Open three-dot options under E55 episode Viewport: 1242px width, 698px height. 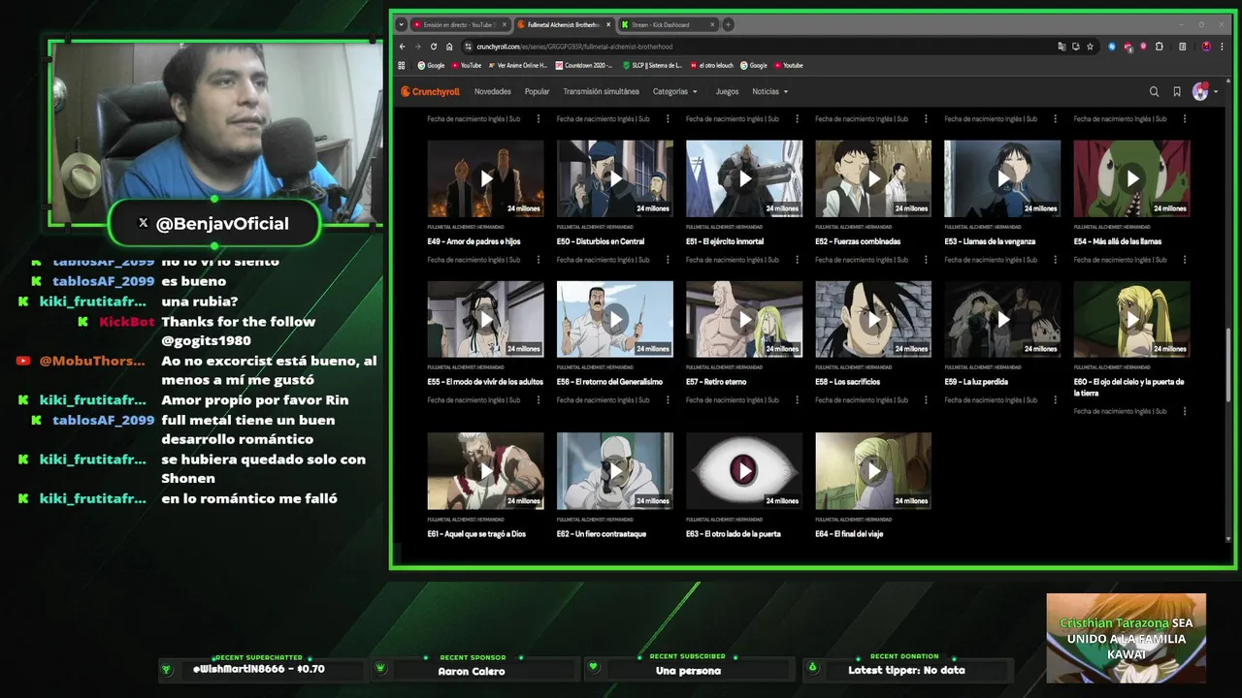tap(538, 400)
